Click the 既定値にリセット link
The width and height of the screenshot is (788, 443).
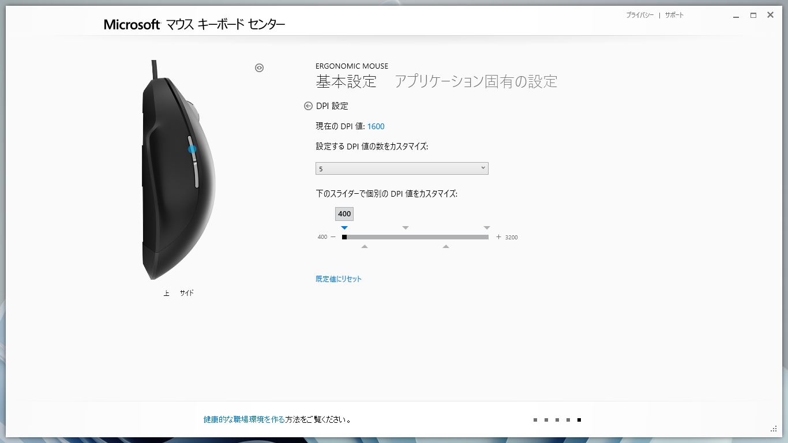pyautogui.click(x=337, y=278)
